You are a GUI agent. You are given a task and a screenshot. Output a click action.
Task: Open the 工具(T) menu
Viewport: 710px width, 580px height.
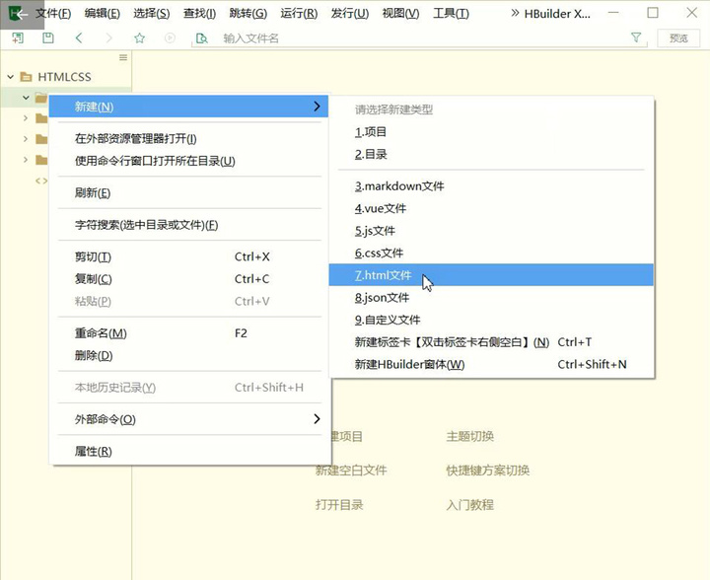[451, 14]
